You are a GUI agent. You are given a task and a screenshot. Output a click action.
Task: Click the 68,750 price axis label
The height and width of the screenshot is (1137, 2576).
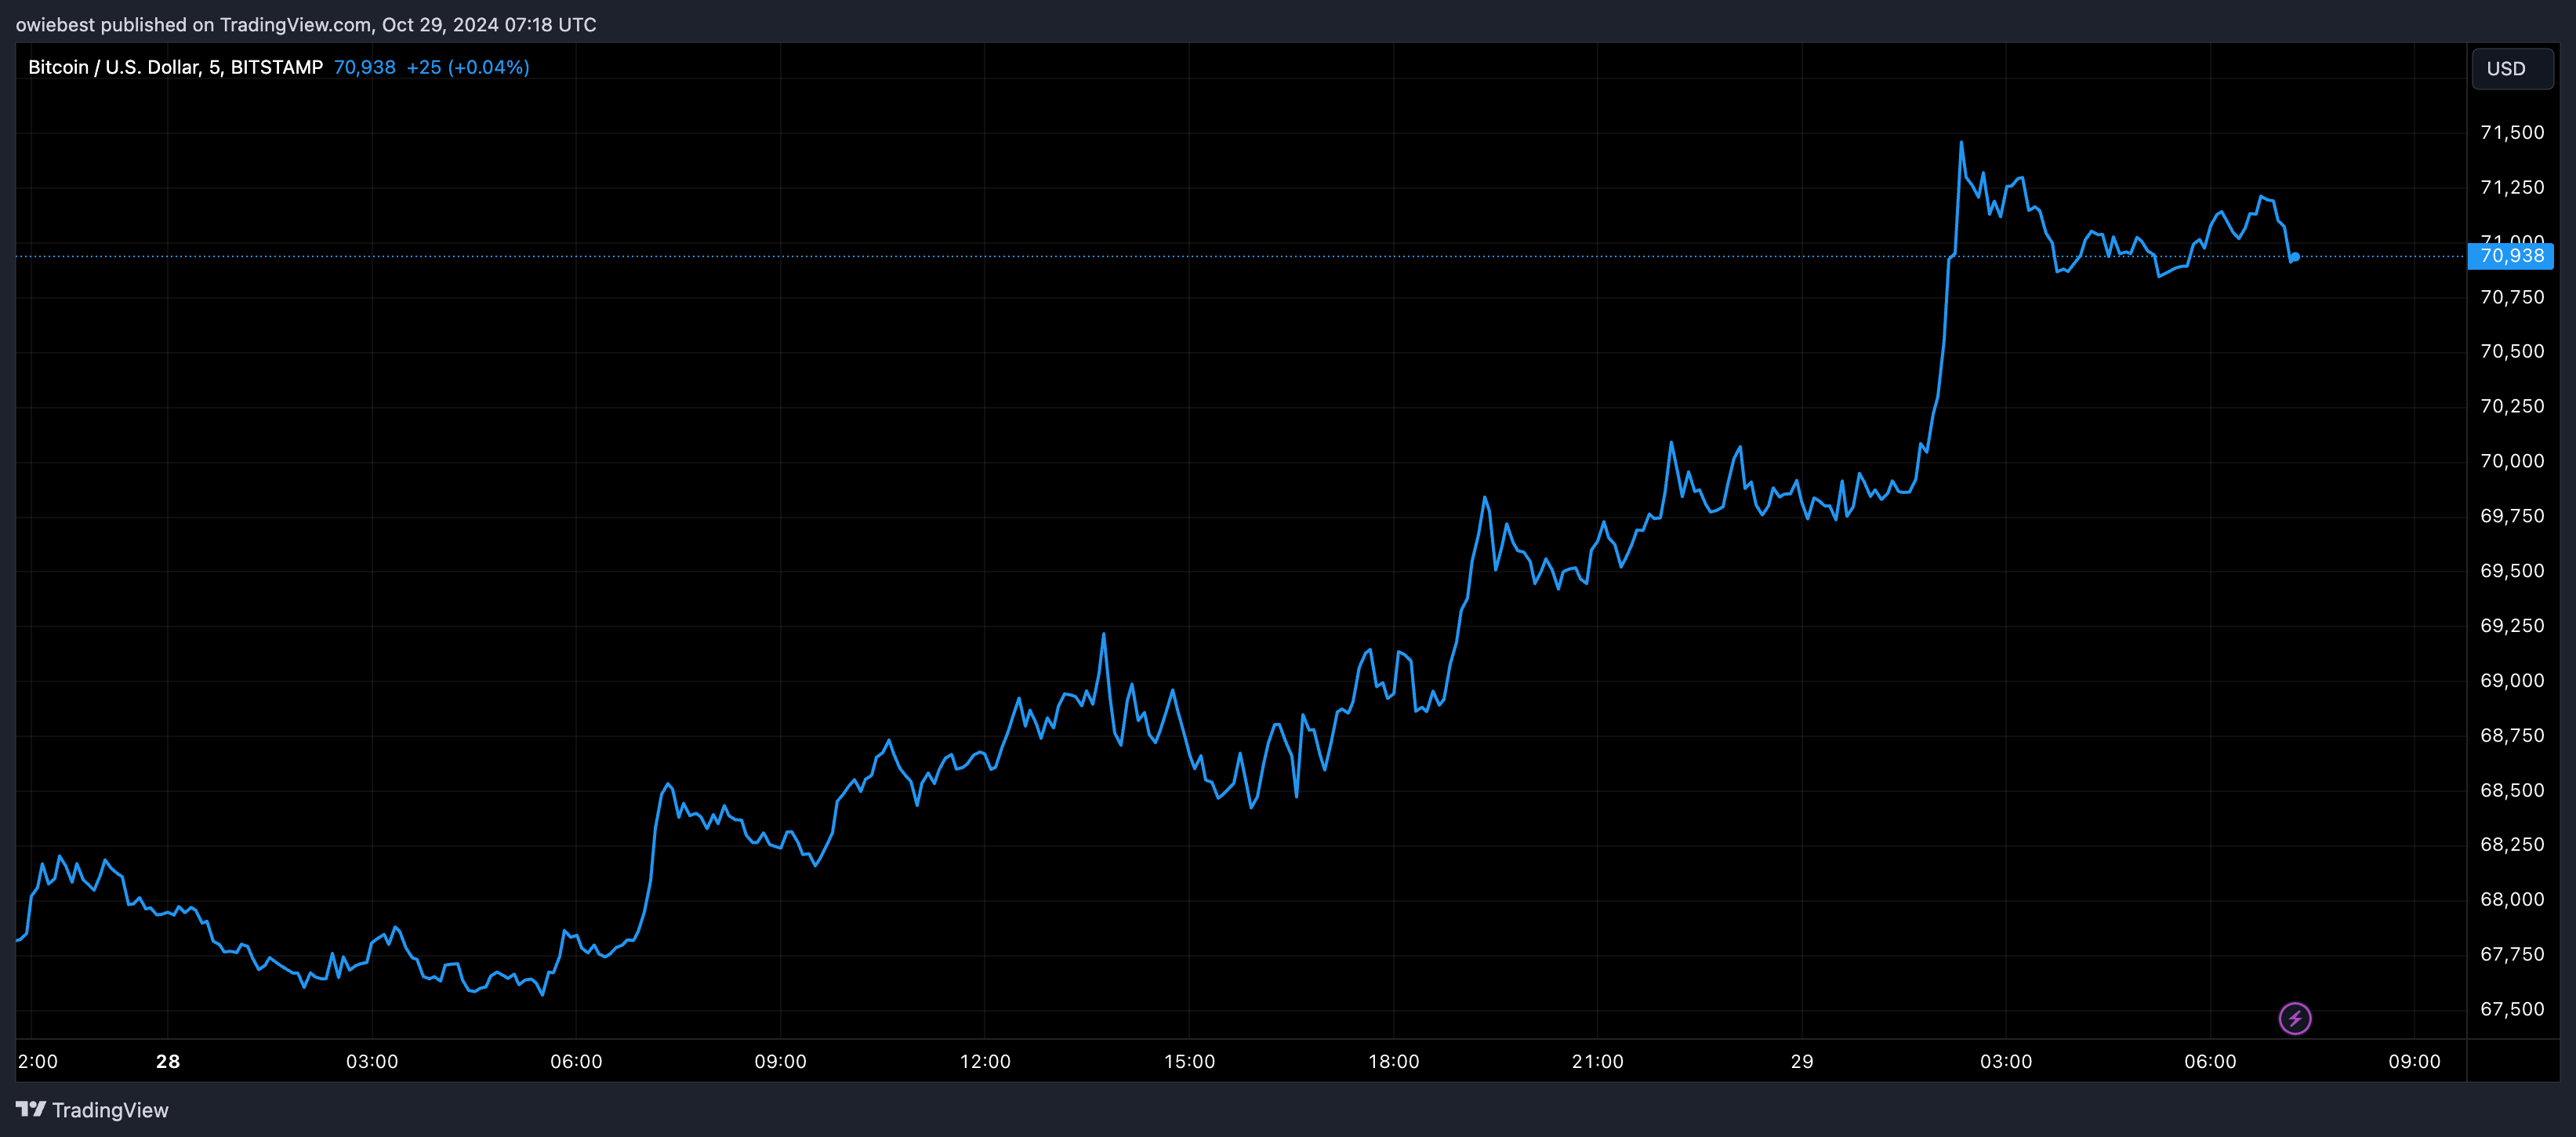[2512, 735]
